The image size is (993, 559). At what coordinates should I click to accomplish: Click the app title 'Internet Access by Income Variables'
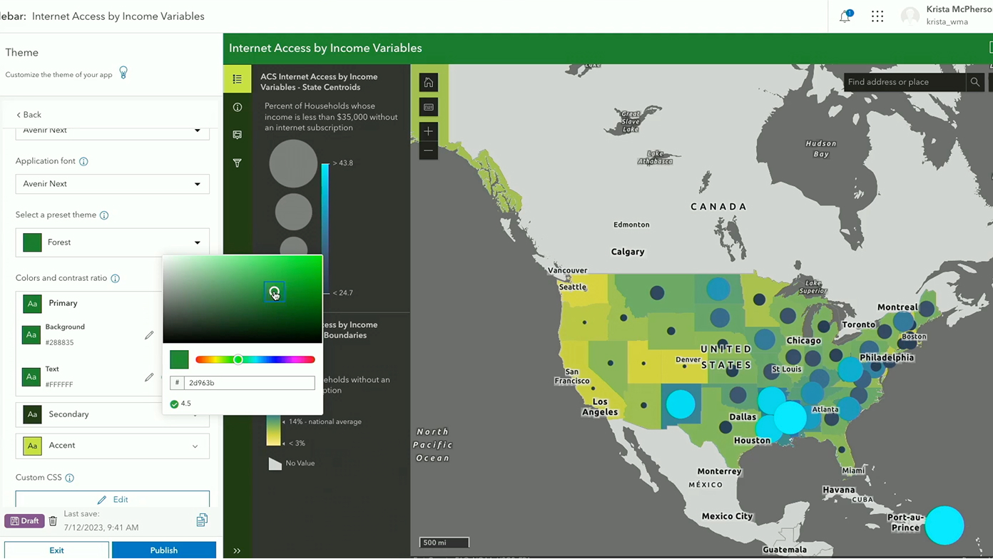tap(325, 48)
